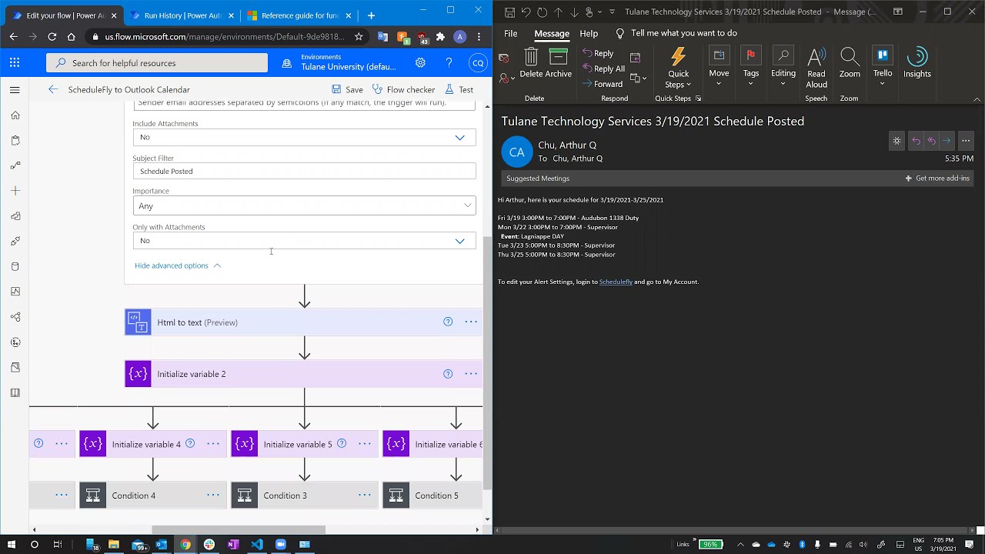Save the message in Outlook quick access
Viewport: 985px width, 554px height.
(x=509, y=12)
